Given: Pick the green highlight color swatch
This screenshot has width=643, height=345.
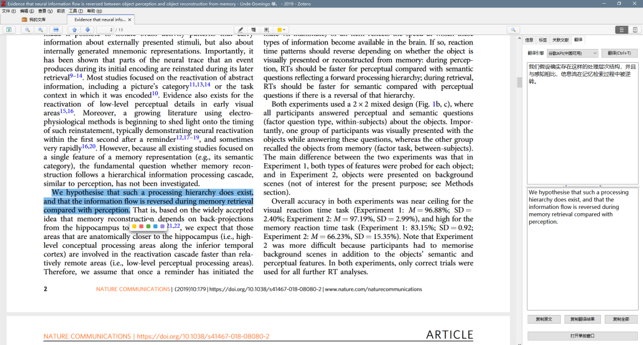Looking at the screenshot, I should (148, 226).
